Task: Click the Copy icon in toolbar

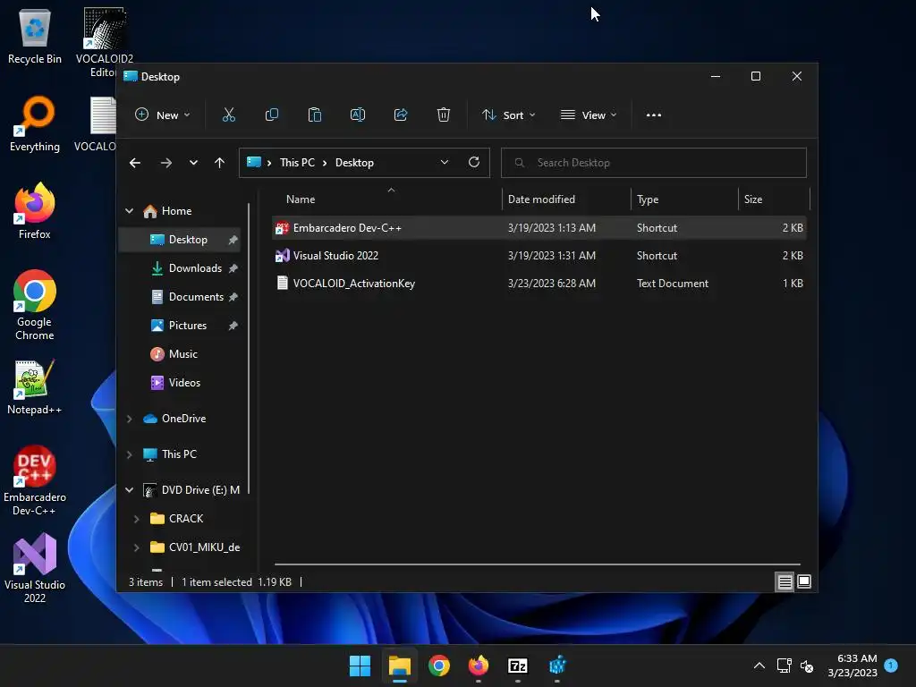Action: (x=272, y=114)
